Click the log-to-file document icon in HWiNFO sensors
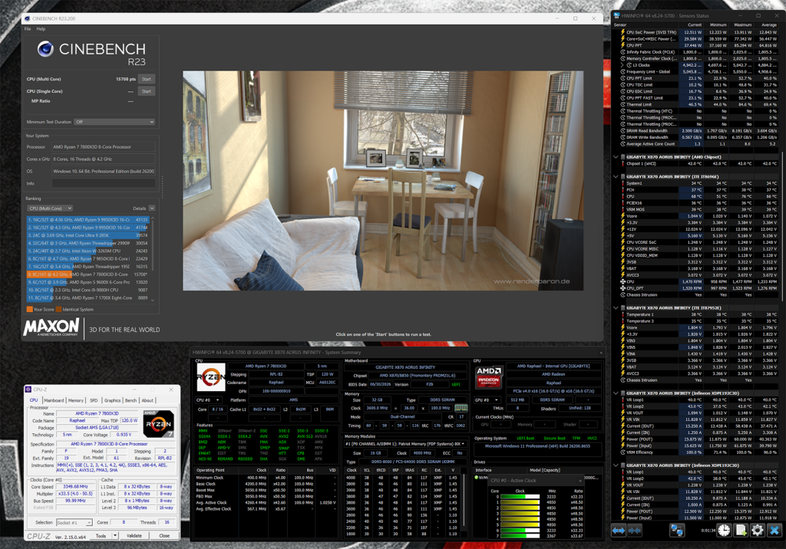This screenshot has width=786, height=549. (741, 531)
